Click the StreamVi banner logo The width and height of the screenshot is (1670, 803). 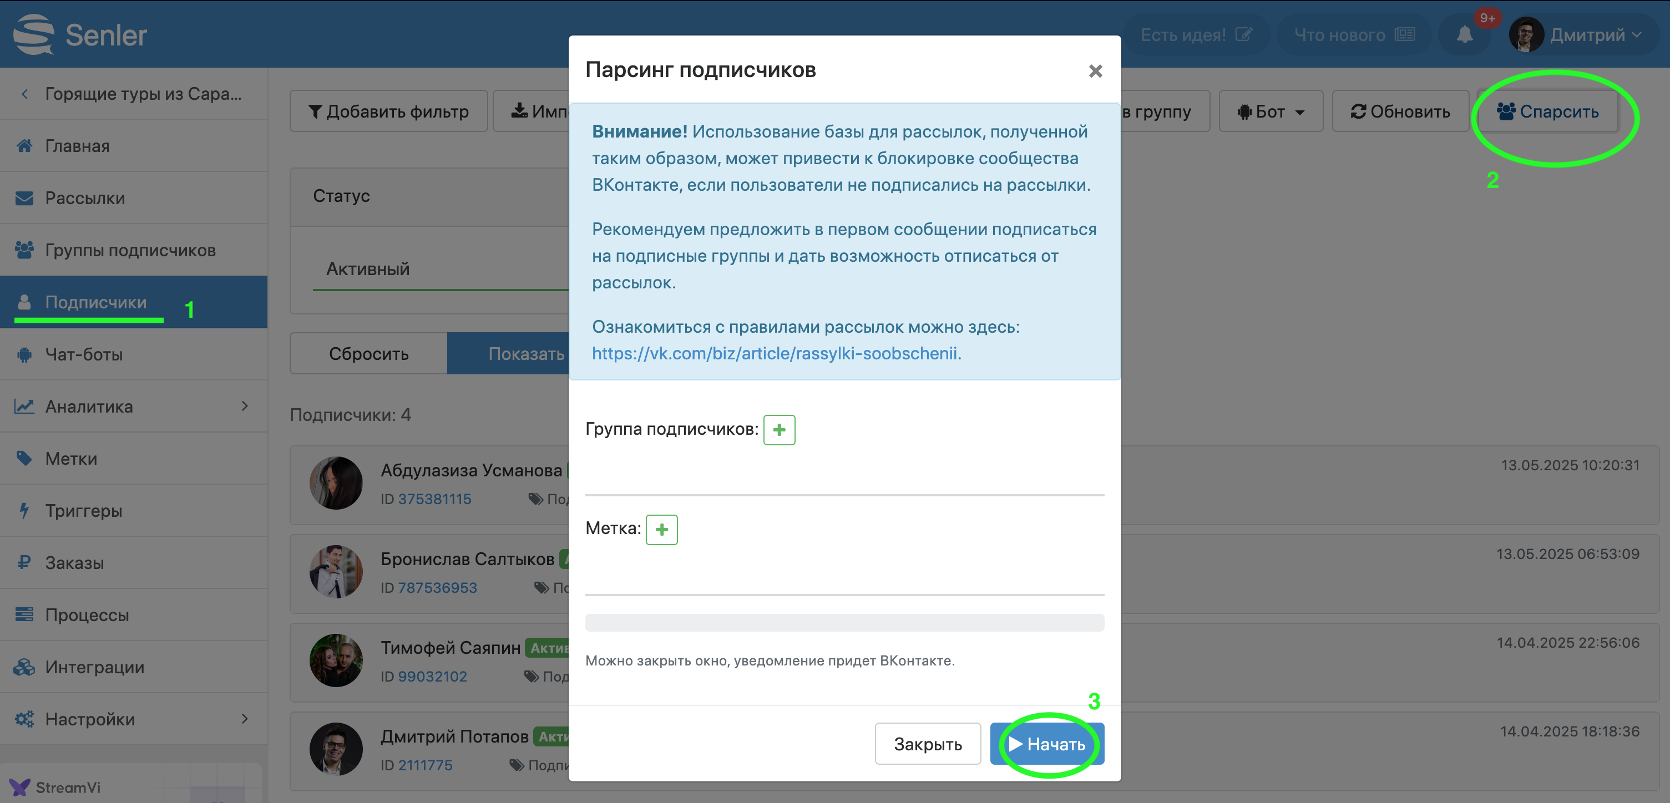click(x=20, y=787)
